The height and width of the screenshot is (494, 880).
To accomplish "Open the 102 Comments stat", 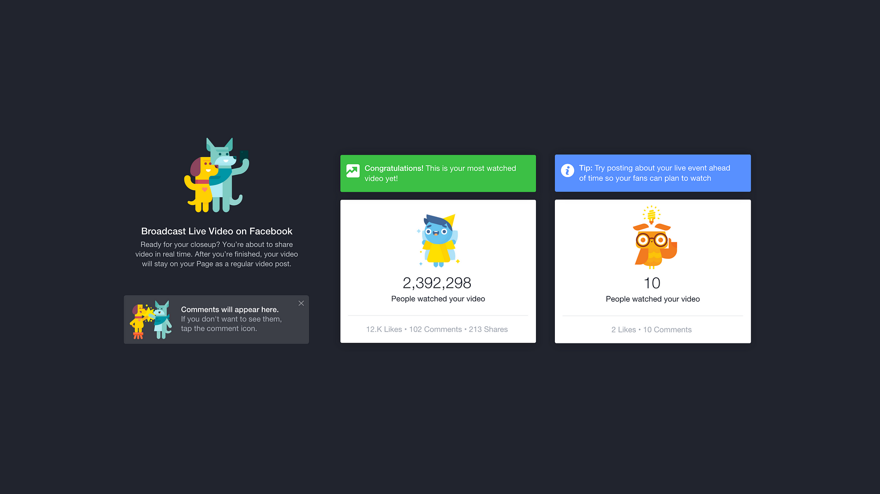I will [x=435, y=329].
